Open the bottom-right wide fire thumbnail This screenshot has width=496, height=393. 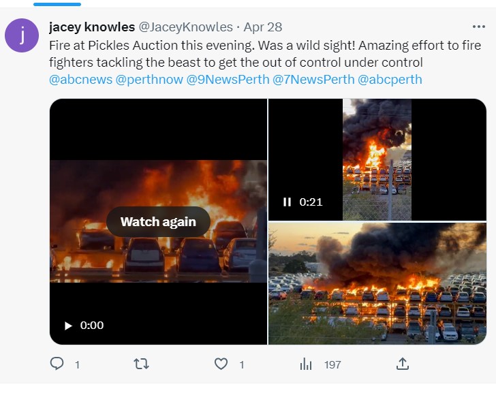(x=377, y=283)
